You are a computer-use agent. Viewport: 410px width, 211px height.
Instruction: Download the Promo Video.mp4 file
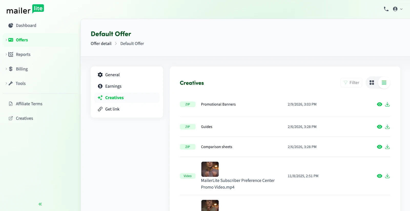(387, 176)
